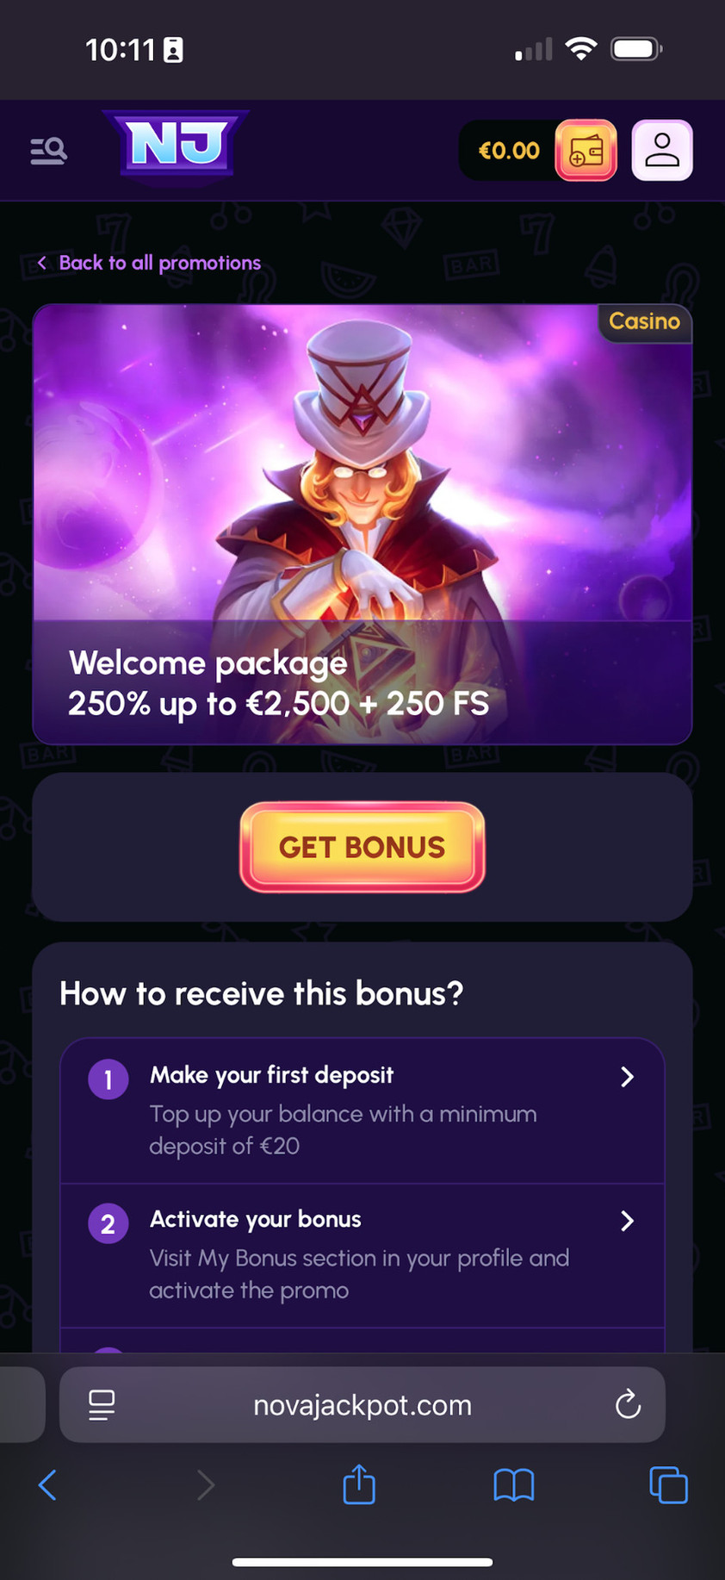Reload the page
725x1580 pixels.
629,1404
